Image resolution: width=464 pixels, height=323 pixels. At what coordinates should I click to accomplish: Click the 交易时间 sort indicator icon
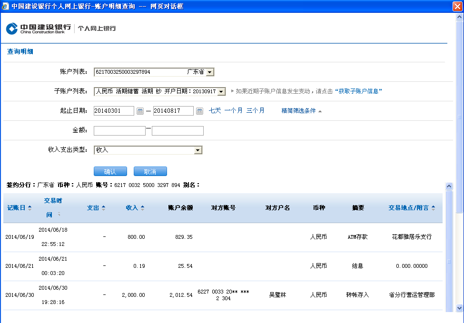pyautogui.click(x=59, y=215)
